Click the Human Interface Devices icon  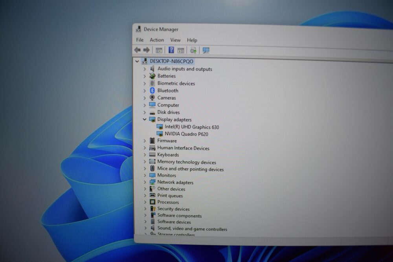152,148
